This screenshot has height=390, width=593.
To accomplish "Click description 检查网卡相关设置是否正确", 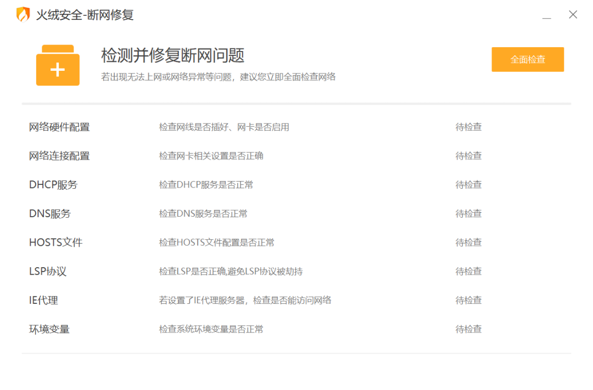I will click(211, 156).
